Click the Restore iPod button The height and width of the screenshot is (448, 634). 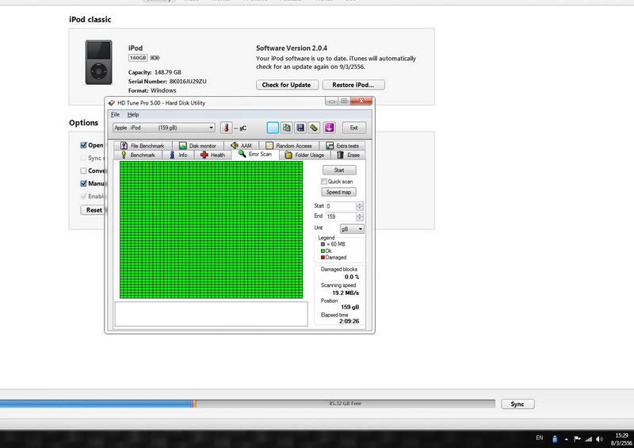point(353,85)
